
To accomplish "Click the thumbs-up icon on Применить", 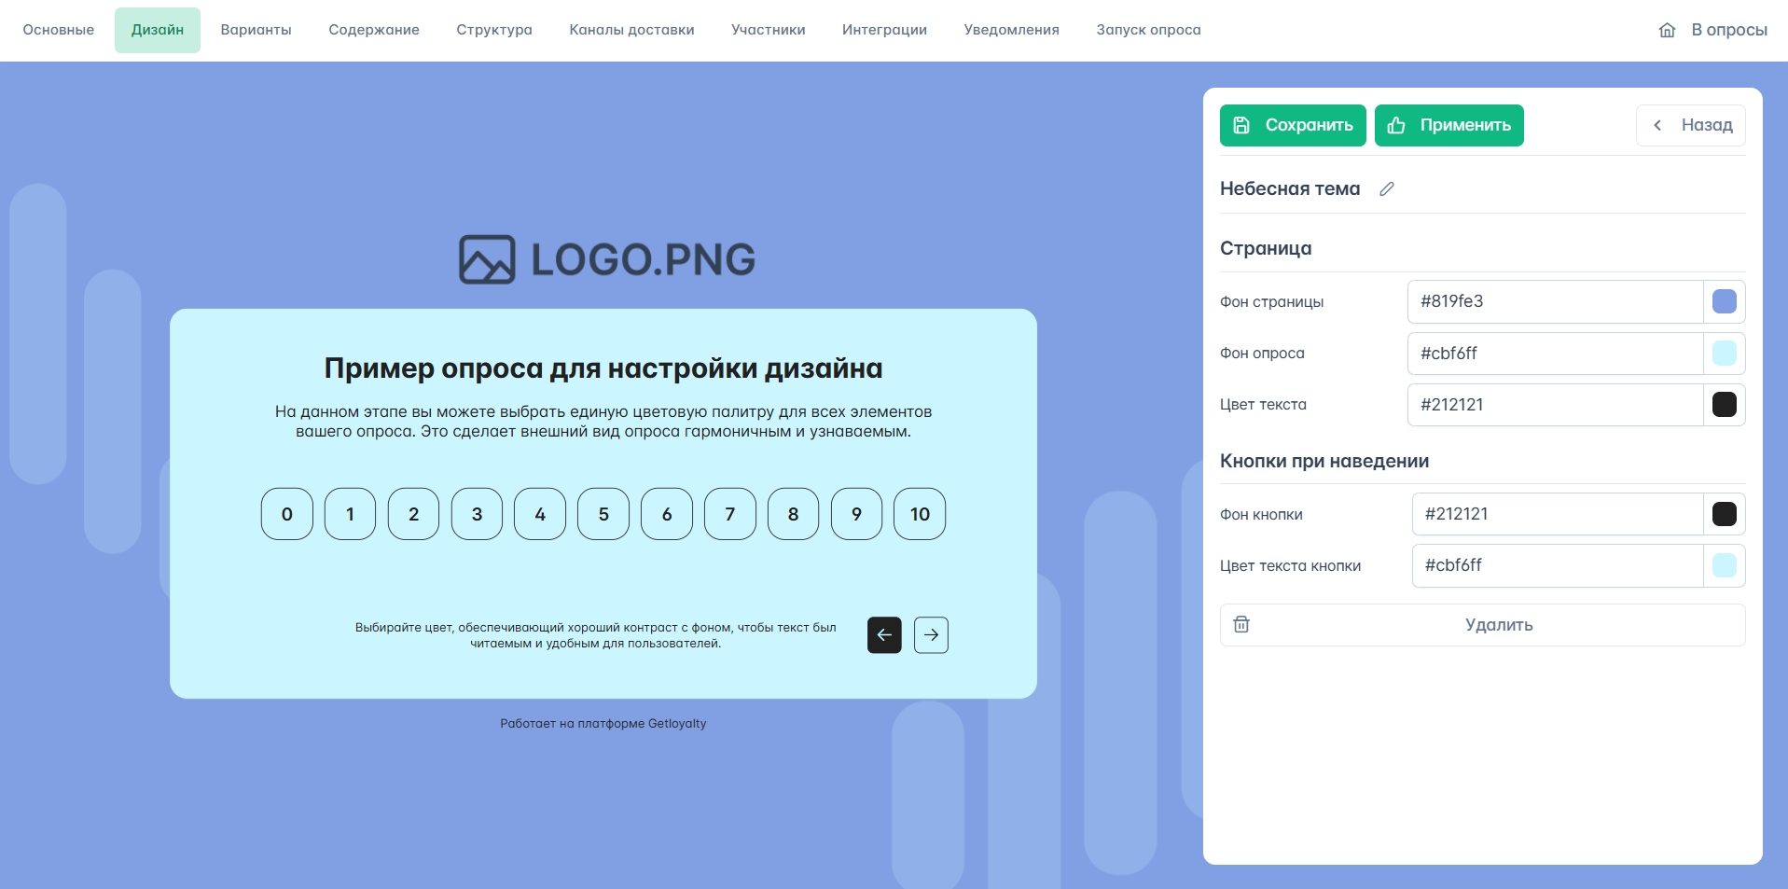I will coord(1396,125).
